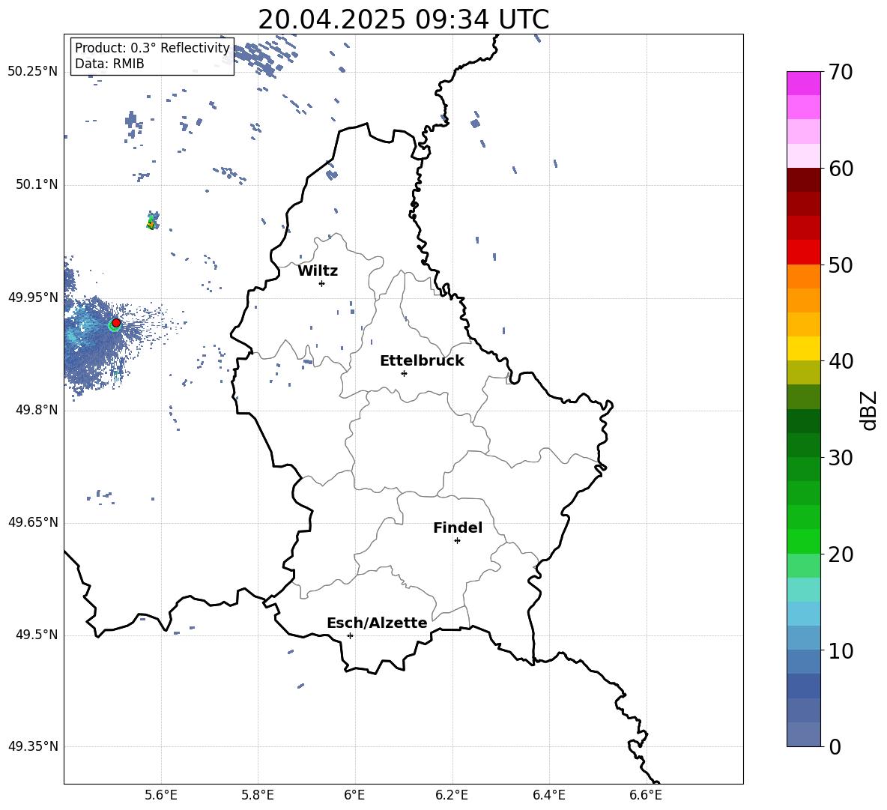Select the Ettelbruck city label

(x=422, y=361)
